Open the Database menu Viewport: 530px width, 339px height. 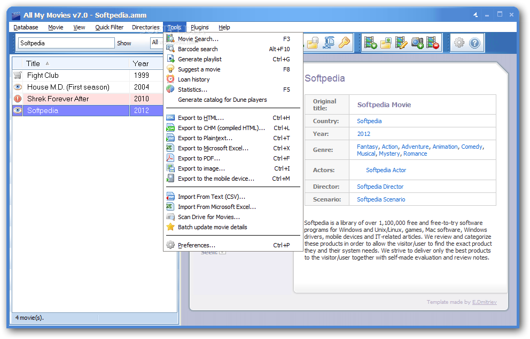[x=26, y=27]
